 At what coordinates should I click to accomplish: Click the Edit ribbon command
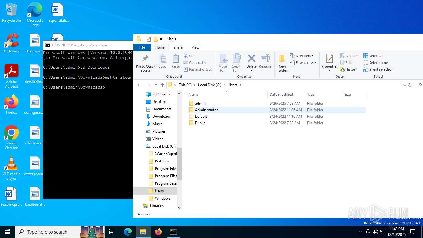[x=346, y=63]
